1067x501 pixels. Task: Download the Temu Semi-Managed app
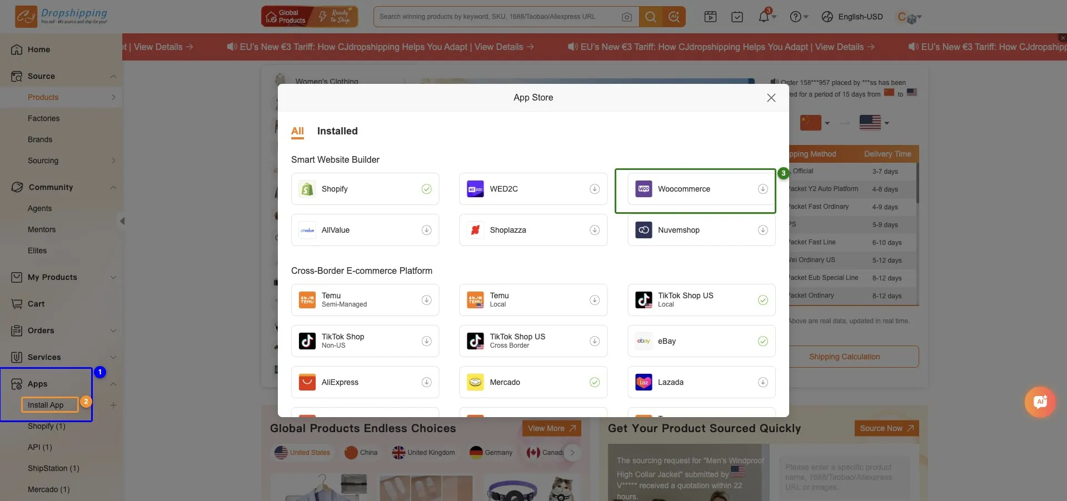pos(427,300)
